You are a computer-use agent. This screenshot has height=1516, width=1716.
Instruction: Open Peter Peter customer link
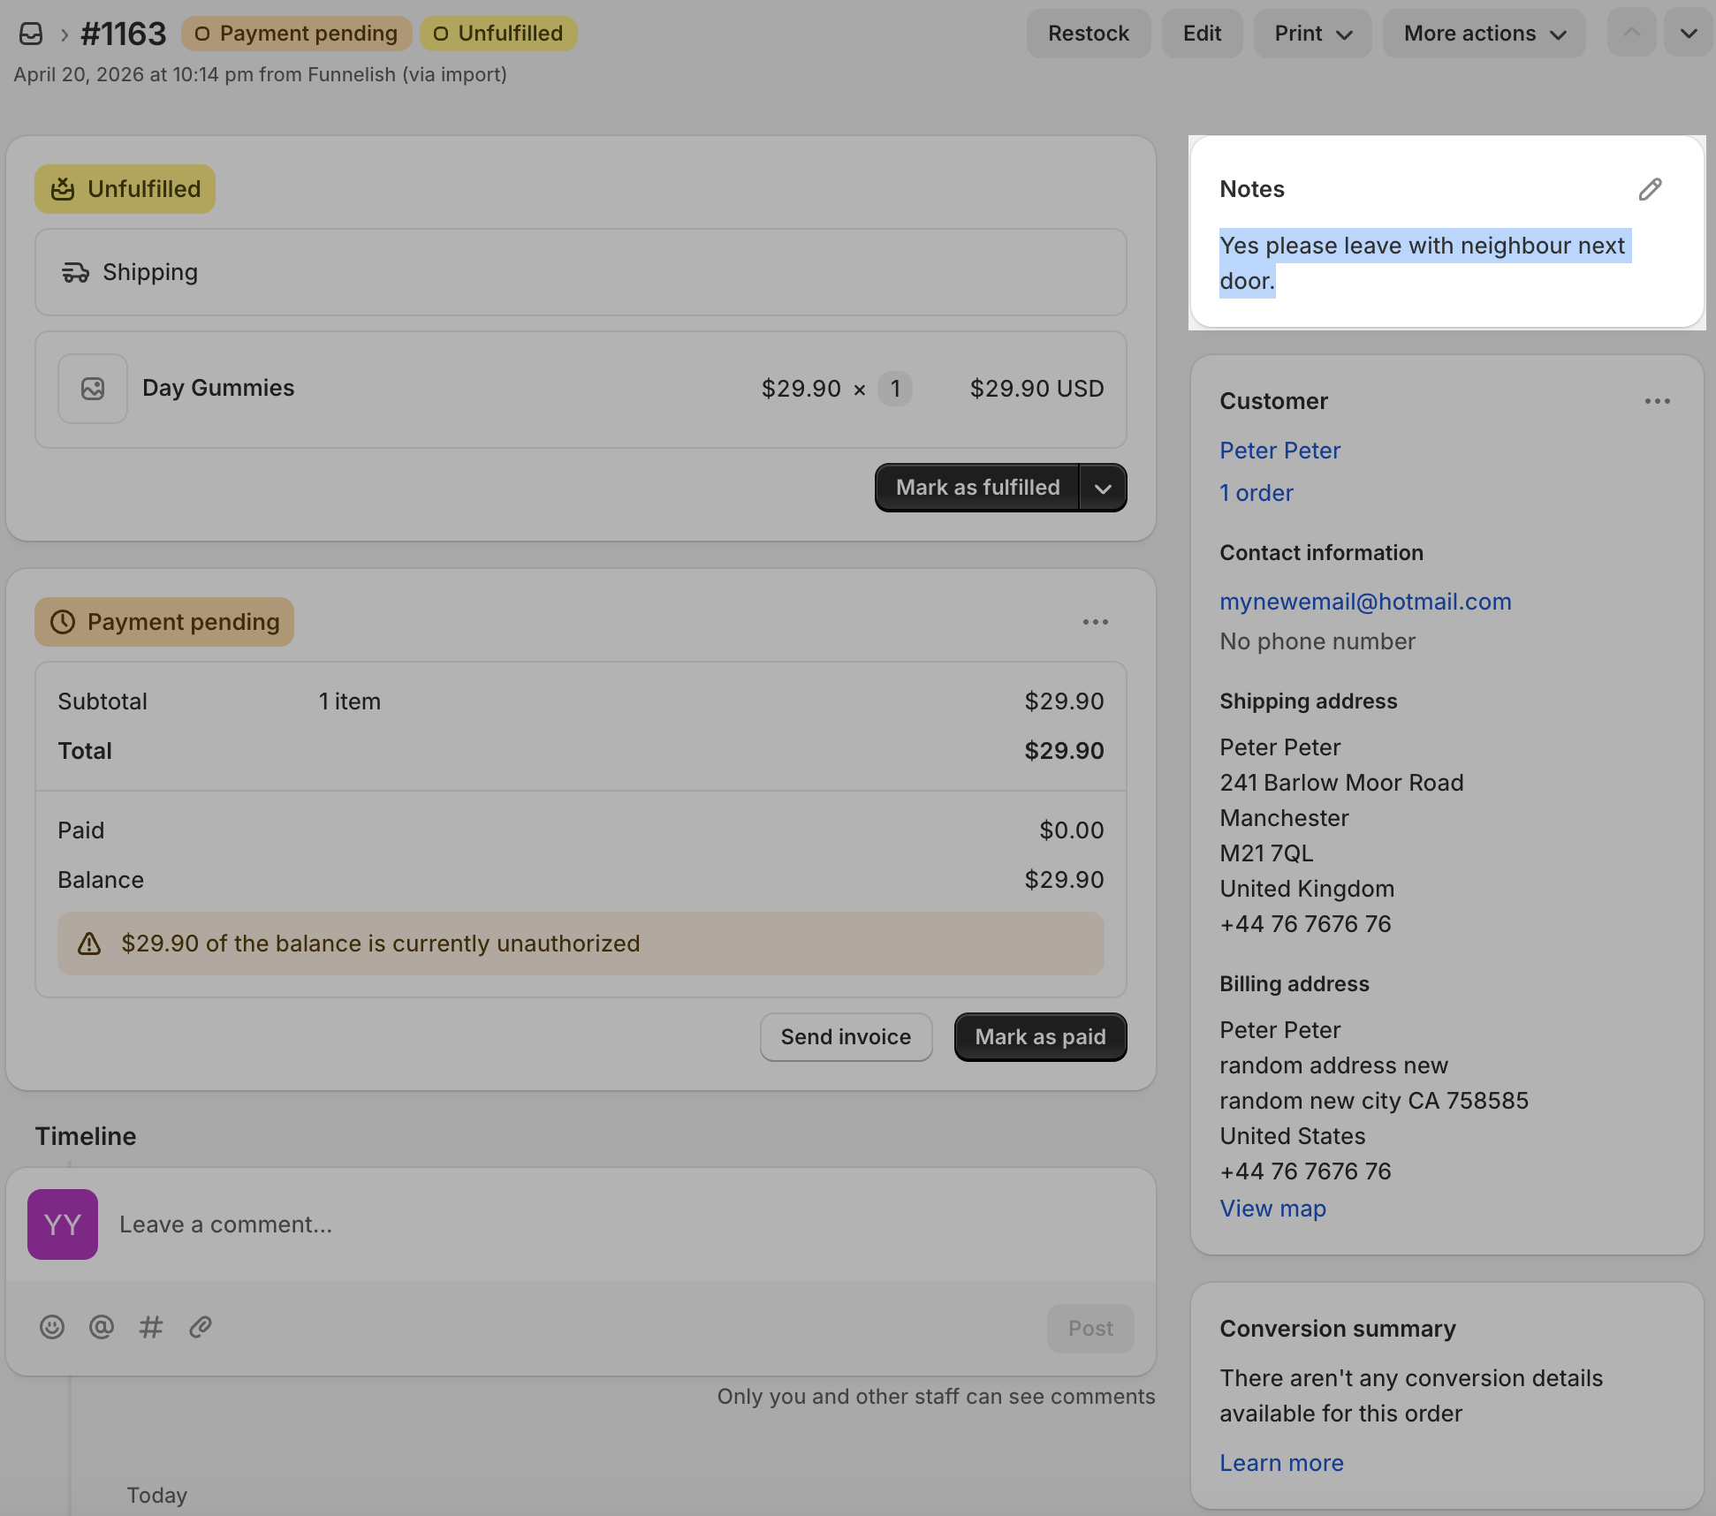(1279, 451)
